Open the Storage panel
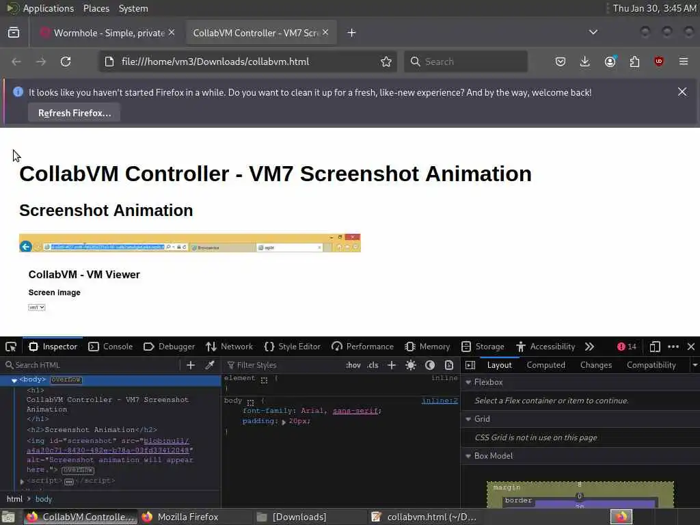The image size is (700, 525). point(483,347)
